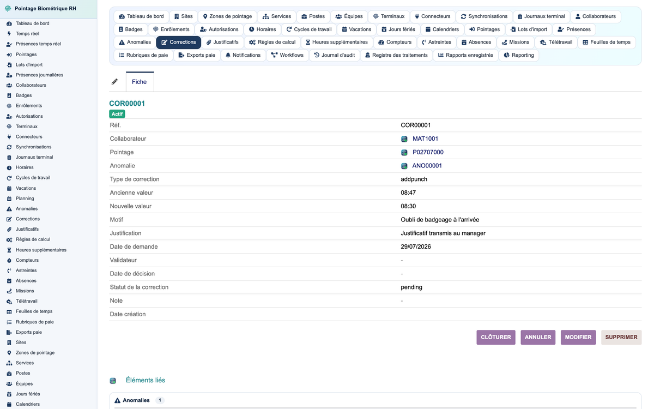Screen dimensions: 654x409
Task: Go to Planning in sidebar
Action: click(x=25, y=199)
